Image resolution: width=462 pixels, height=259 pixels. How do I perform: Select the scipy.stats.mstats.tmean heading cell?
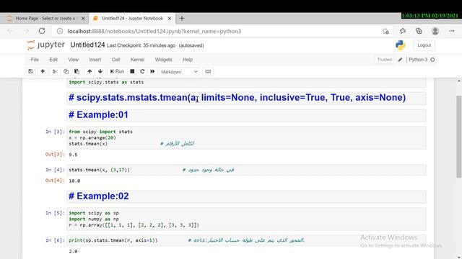click(x=246, y=98)
